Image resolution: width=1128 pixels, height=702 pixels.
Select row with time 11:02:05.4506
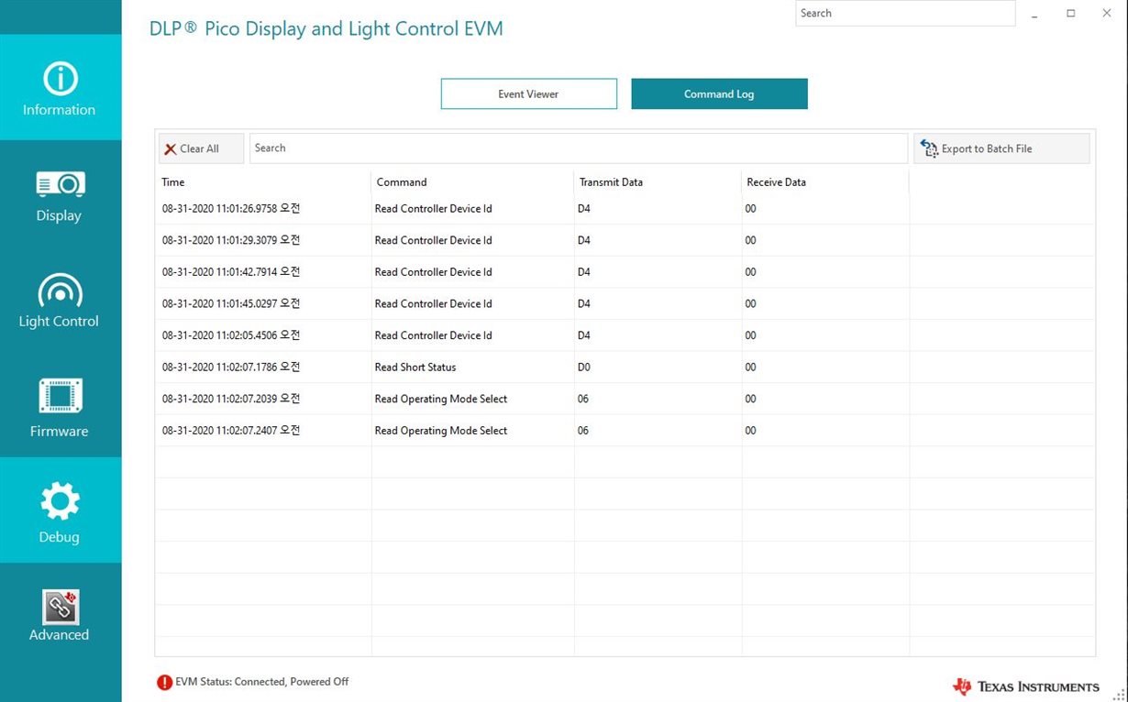point(625,335)
